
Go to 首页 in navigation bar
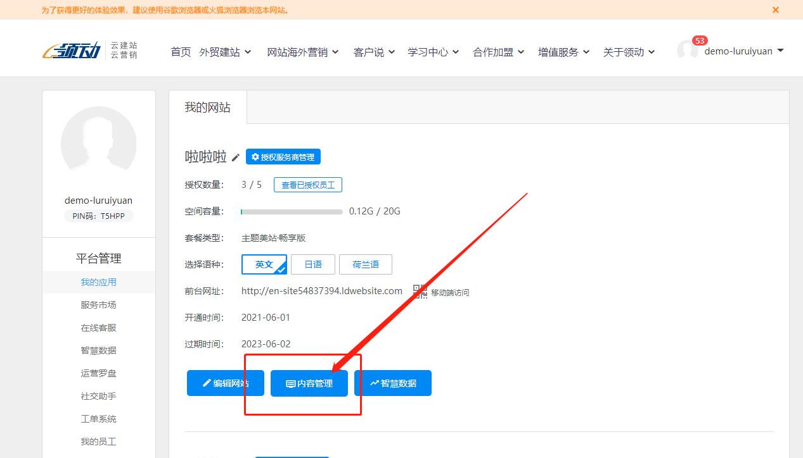coord(181,52)
